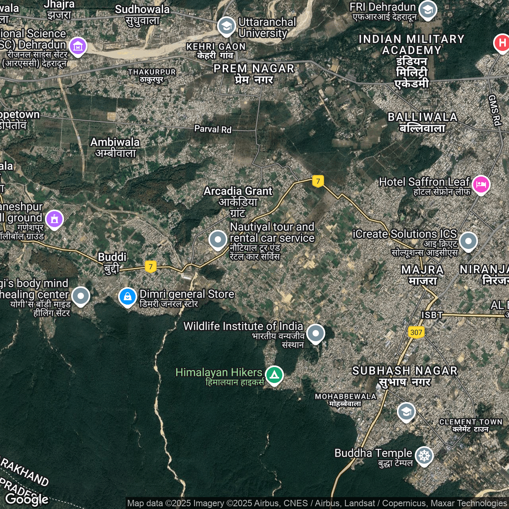Viewport: 509px width, 509px height.
Task: Click the Google logo link
Action: click(27, 499)
